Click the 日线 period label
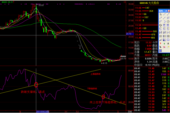This screenshot has height=113, width=170. 130,112
